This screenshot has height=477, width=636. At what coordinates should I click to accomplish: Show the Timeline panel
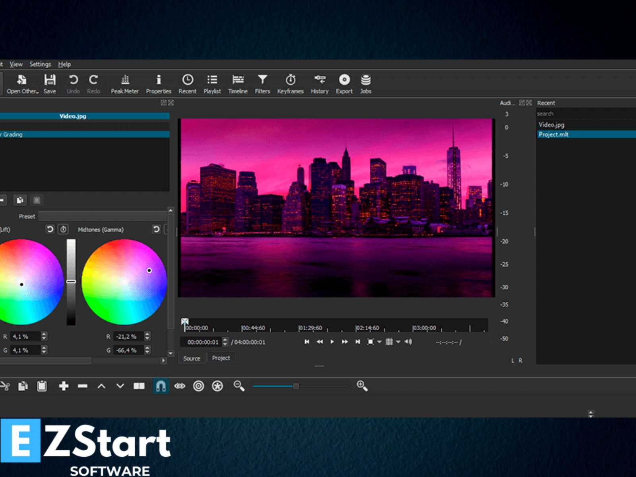coord(238,84)
